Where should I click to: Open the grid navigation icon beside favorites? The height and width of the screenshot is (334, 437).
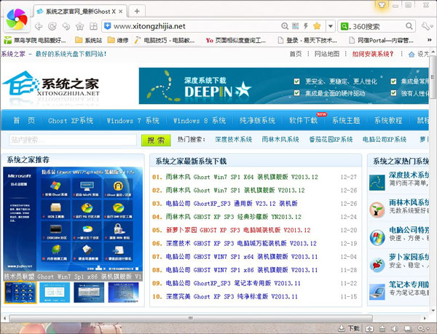[x=93, y=26]
